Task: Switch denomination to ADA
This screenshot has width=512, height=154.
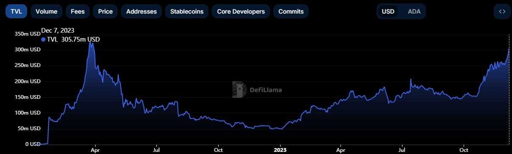Action: [x=414, y=11]
